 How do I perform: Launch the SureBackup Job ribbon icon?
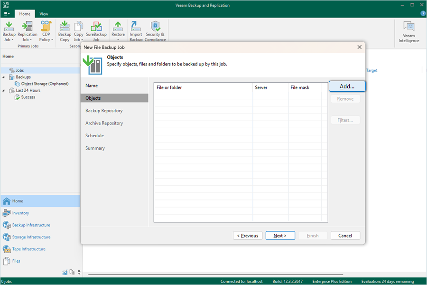(96, 31)
